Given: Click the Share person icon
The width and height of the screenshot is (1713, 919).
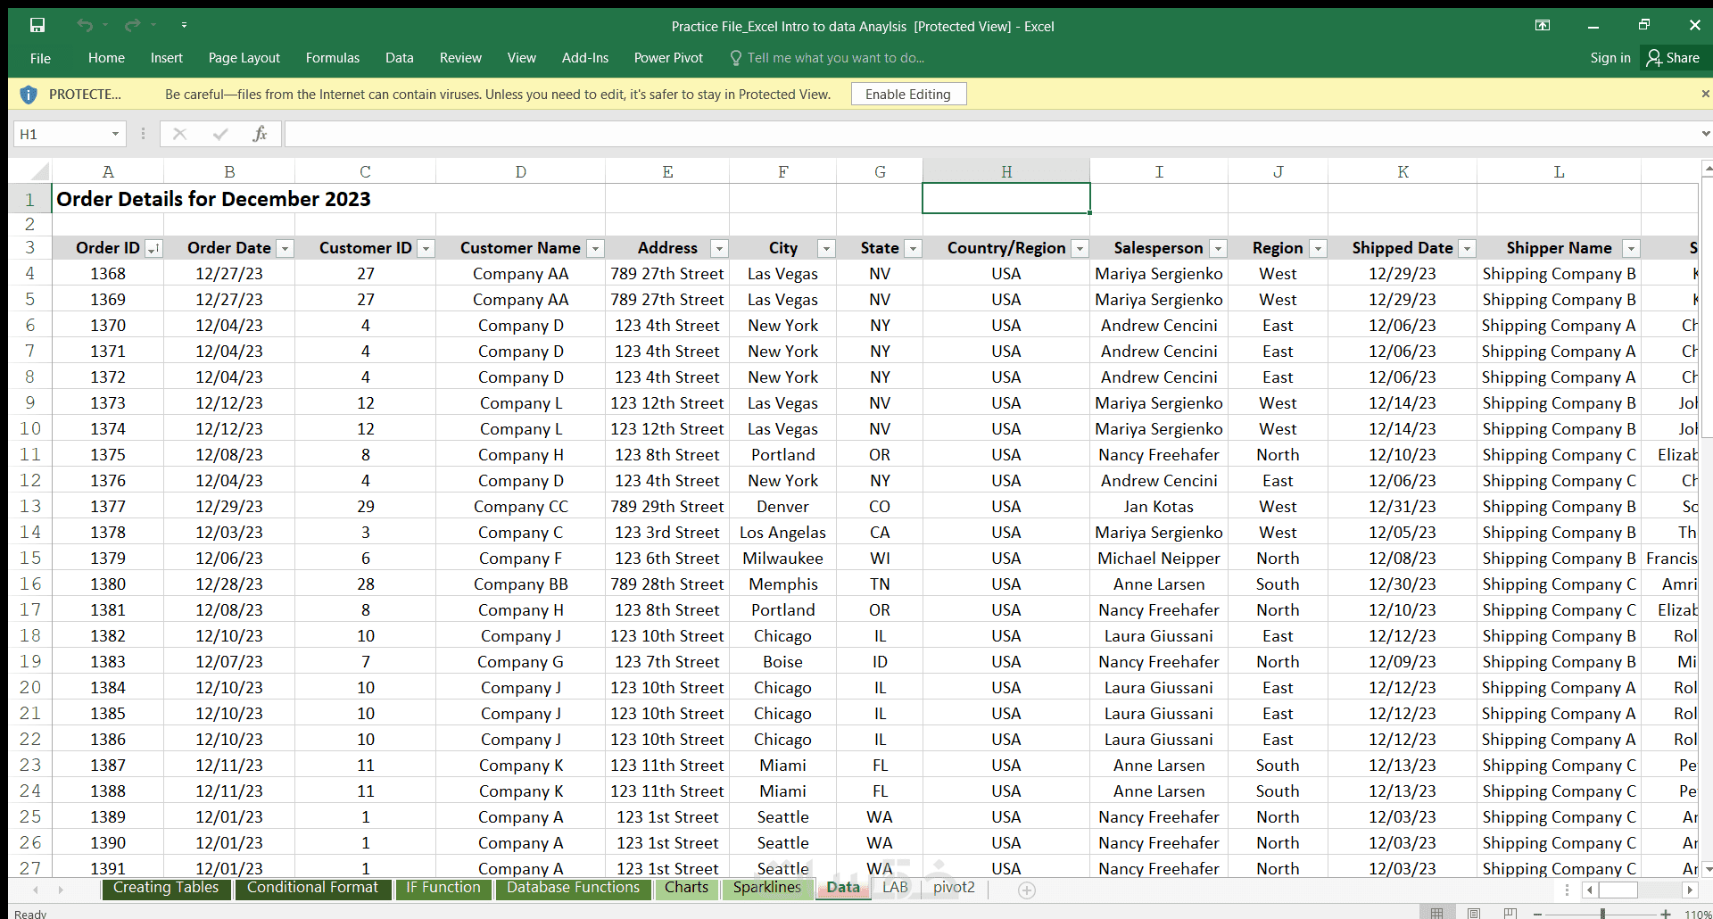Looking at the screenshot, I should pos(1654,58).
